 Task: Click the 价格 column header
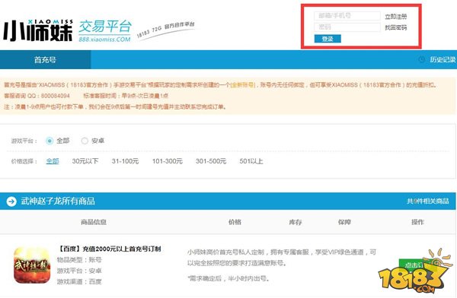pos(235,222)
